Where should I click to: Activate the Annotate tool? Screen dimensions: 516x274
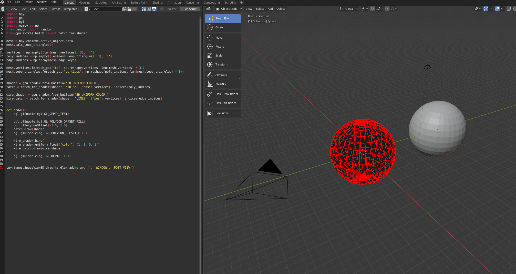pyautogui.click(x=222, y=75)
